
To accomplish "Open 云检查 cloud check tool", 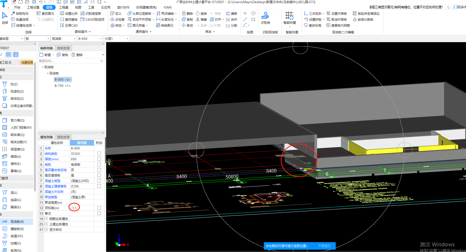I will pyautogui.click(x=118, y=19).
